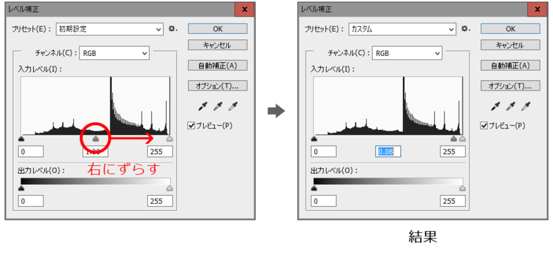This screenshot has width=553, height=262.
Task: Select input black slider in right dialog
Action: [314, 138]
